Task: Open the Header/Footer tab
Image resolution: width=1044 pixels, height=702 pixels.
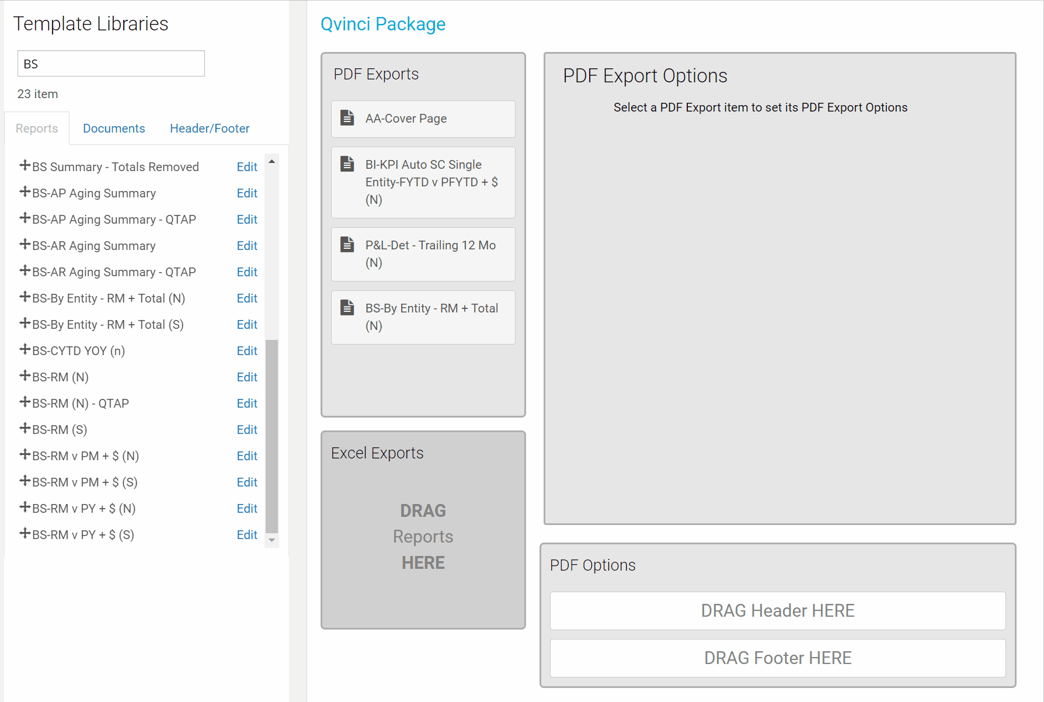Action: coord(210,128)
